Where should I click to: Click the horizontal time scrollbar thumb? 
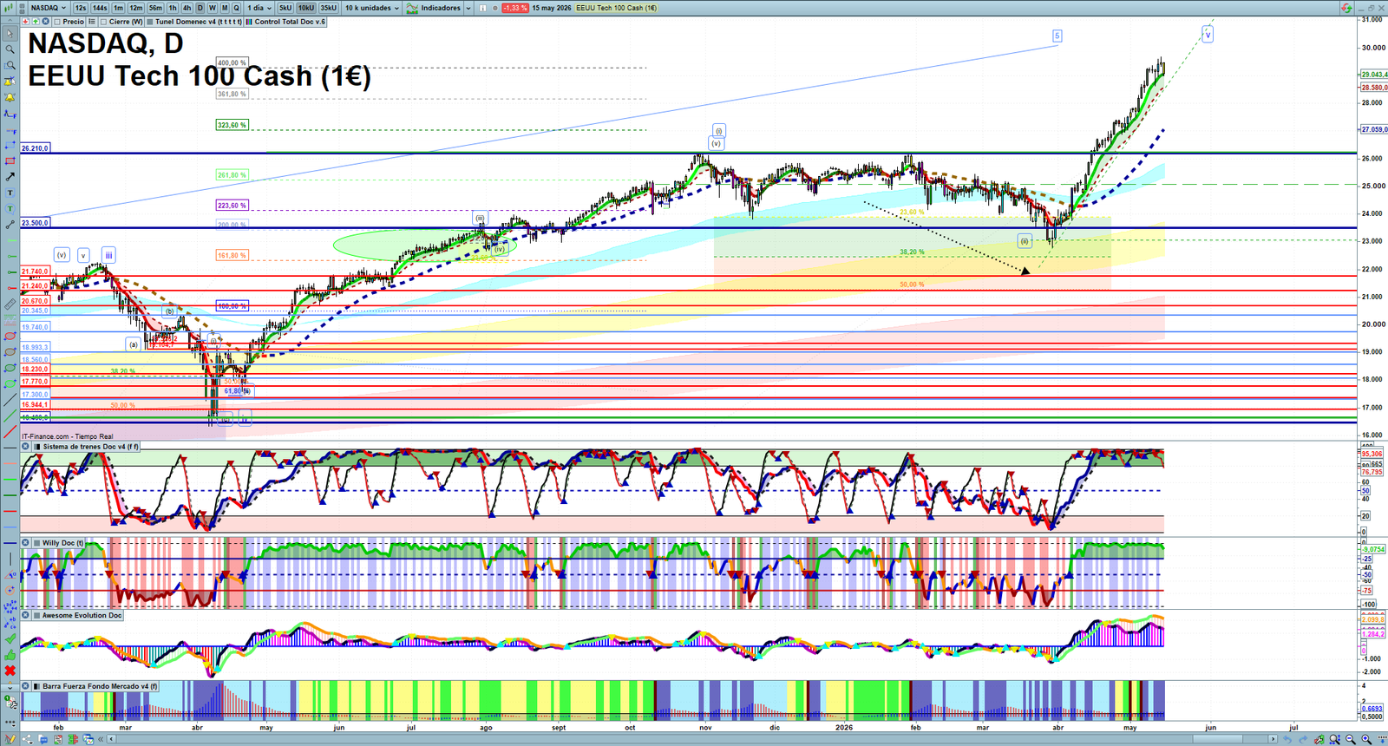point(1218,739)
